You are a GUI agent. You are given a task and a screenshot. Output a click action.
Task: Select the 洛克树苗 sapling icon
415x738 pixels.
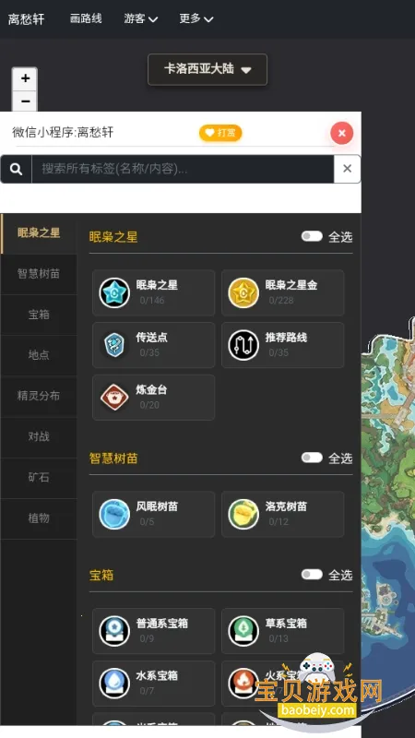(x=243, y=515)
